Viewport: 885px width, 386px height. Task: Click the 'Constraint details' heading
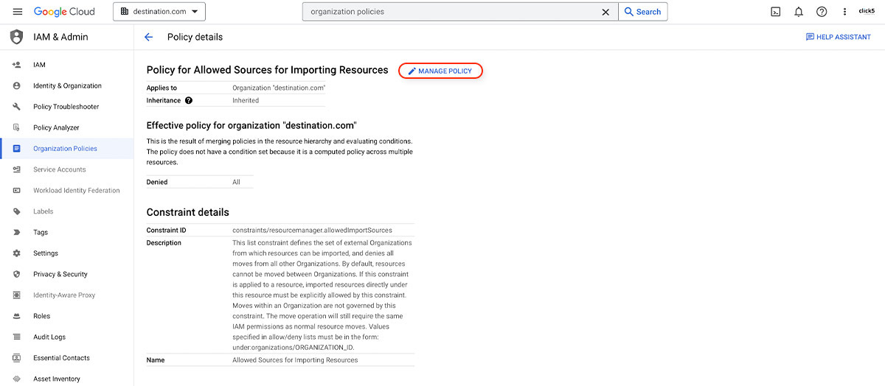[x=188, y=212]
